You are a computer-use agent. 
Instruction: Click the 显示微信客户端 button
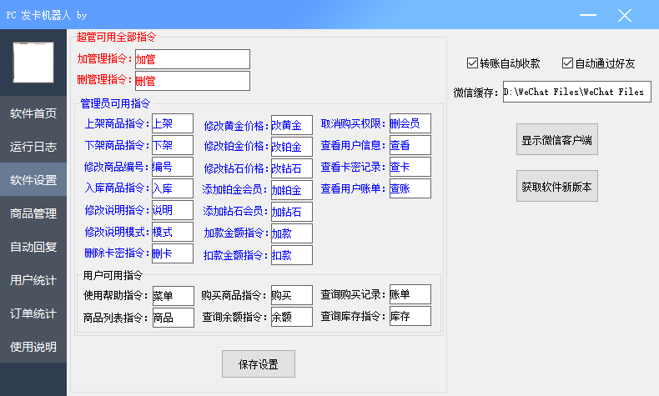557,139
